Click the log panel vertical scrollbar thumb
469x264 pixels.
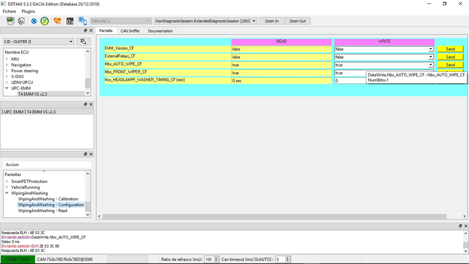[x=466, y=245]
